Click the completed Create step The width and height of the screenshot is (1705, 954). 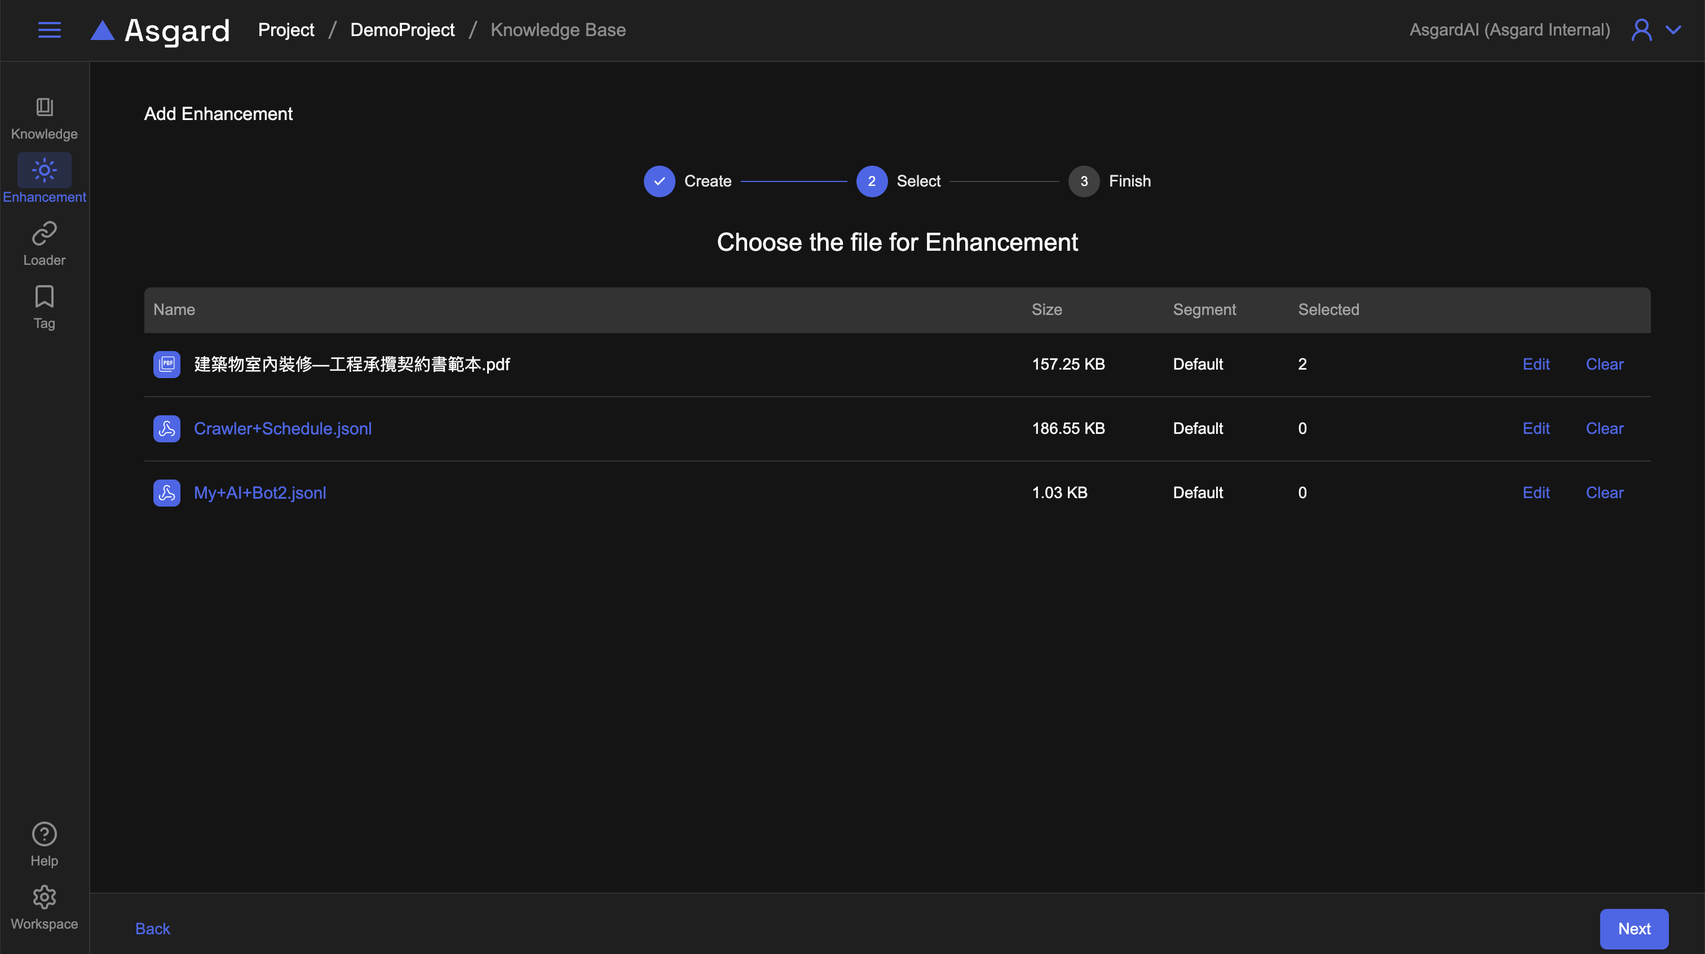tap(659, 181)
